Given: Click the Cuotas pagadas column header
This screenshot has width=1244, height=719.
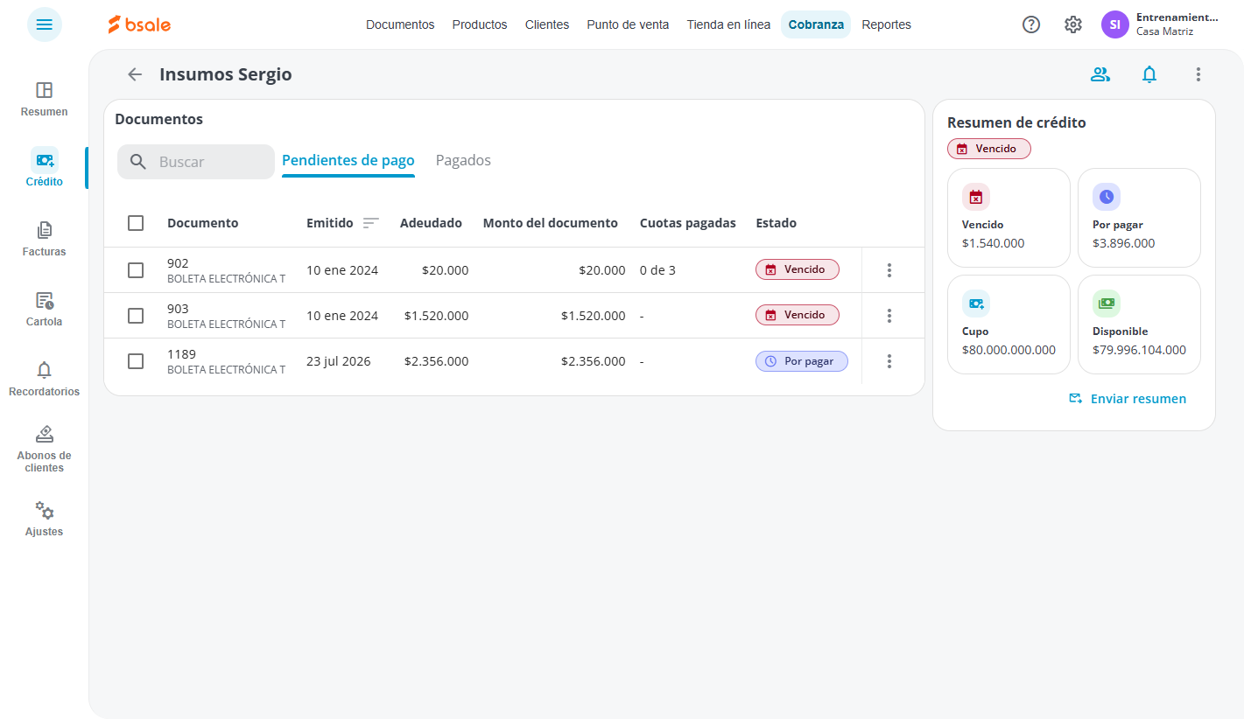Looking at the screenshot, I should tap(688, 223).
